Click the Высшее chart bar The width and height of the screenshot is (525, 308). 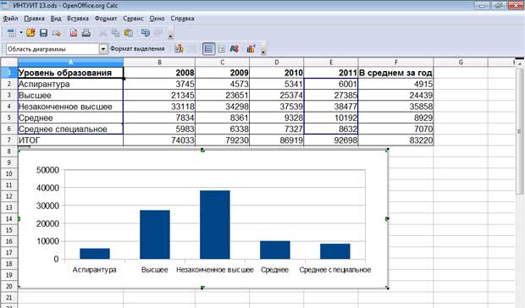155,234
